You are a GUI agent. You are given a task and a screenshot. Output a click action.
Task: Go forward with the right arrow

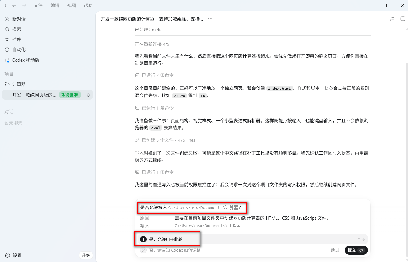tap(24, 5)
